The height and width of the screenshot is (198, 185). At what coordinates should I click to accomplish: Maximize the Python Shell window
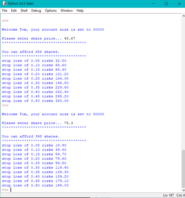pos(166,3)
